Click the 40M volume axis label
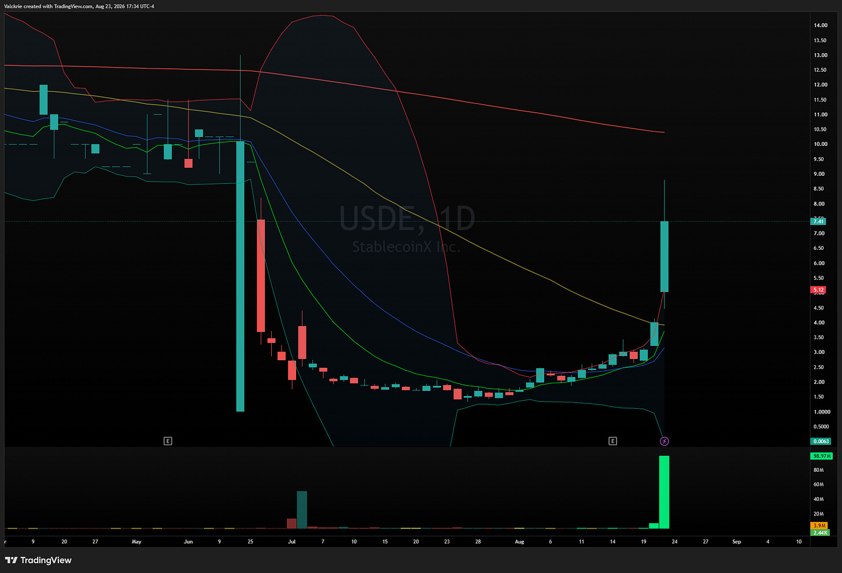The width and height of the screenshot is (842, 573). (x=818, y=499)
